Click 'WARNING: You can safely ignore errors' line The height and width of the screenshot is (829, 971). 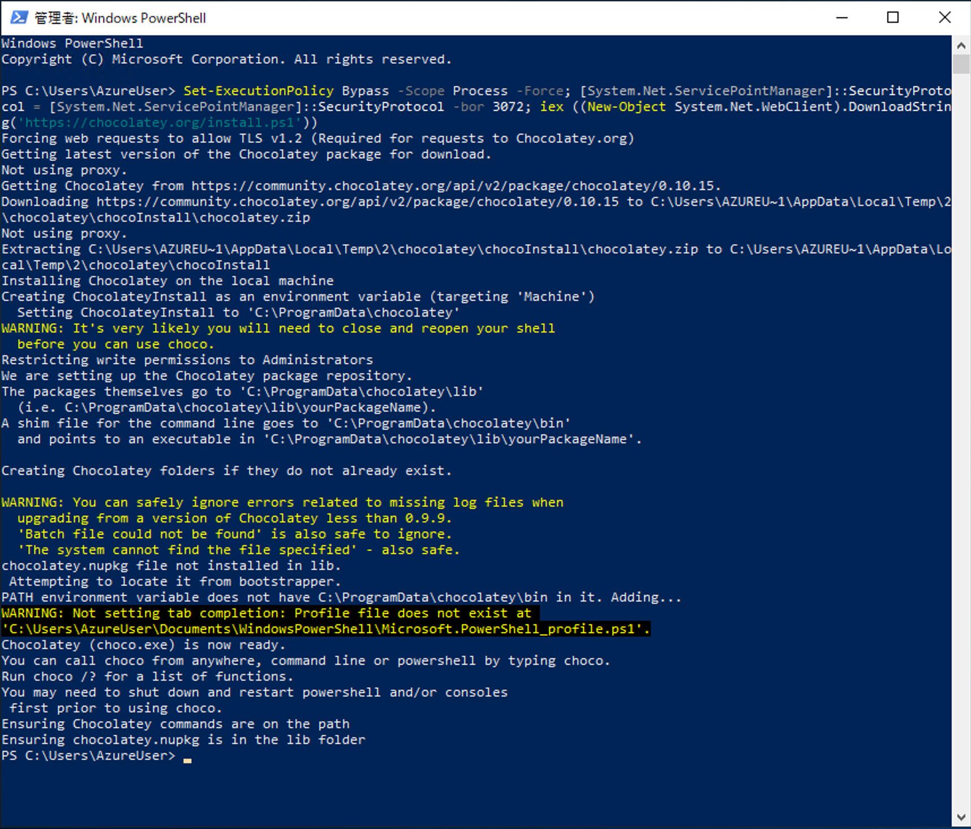[282, 503]
